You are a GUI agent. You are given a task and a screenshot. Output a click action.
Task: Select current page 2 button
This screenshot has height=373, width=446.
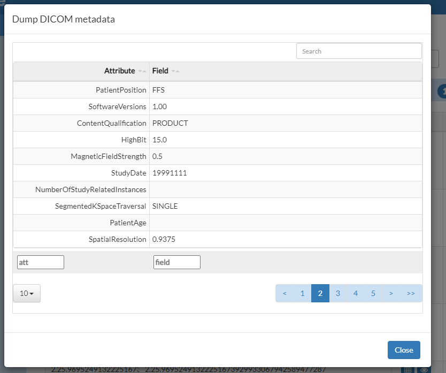pyautogui.click(x=320, y=293)
